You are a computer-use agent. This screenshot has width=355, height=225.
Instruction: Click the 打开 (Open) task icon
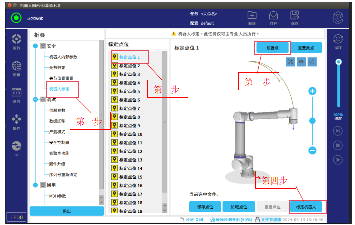click(x=273, y=17)
